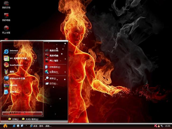Click second quick launch globe icon
Screen dimensions: 172x129
(18, 126)
